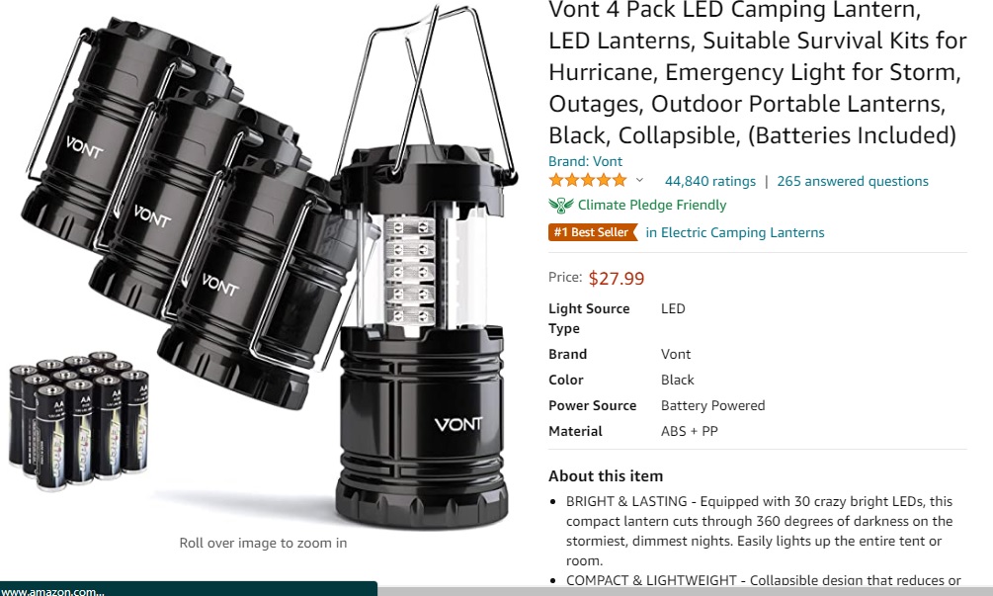Expand the rating breakdown chevron
Viewport: 993px width, 596px height.
tap(639, 181)
